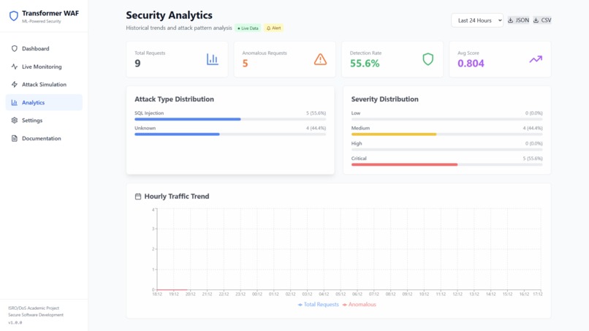The image size is (589, 331).
Task: Select the Analytics menu item
Action: [x=44, y=102]
